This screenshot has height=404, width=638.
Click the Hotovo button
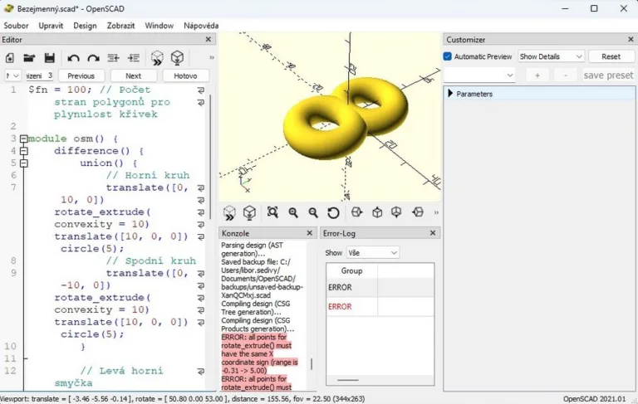(185, 75)
